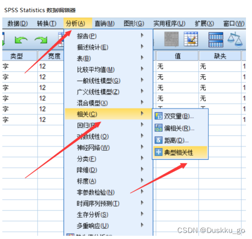Image resolution: width=252 pixels, height=239 pixels.
Task: Open the 直销(M) menu
Action: [105, 24]
